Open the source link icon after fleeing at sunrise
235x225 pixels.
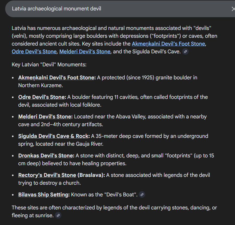click(x=58, y=215)
